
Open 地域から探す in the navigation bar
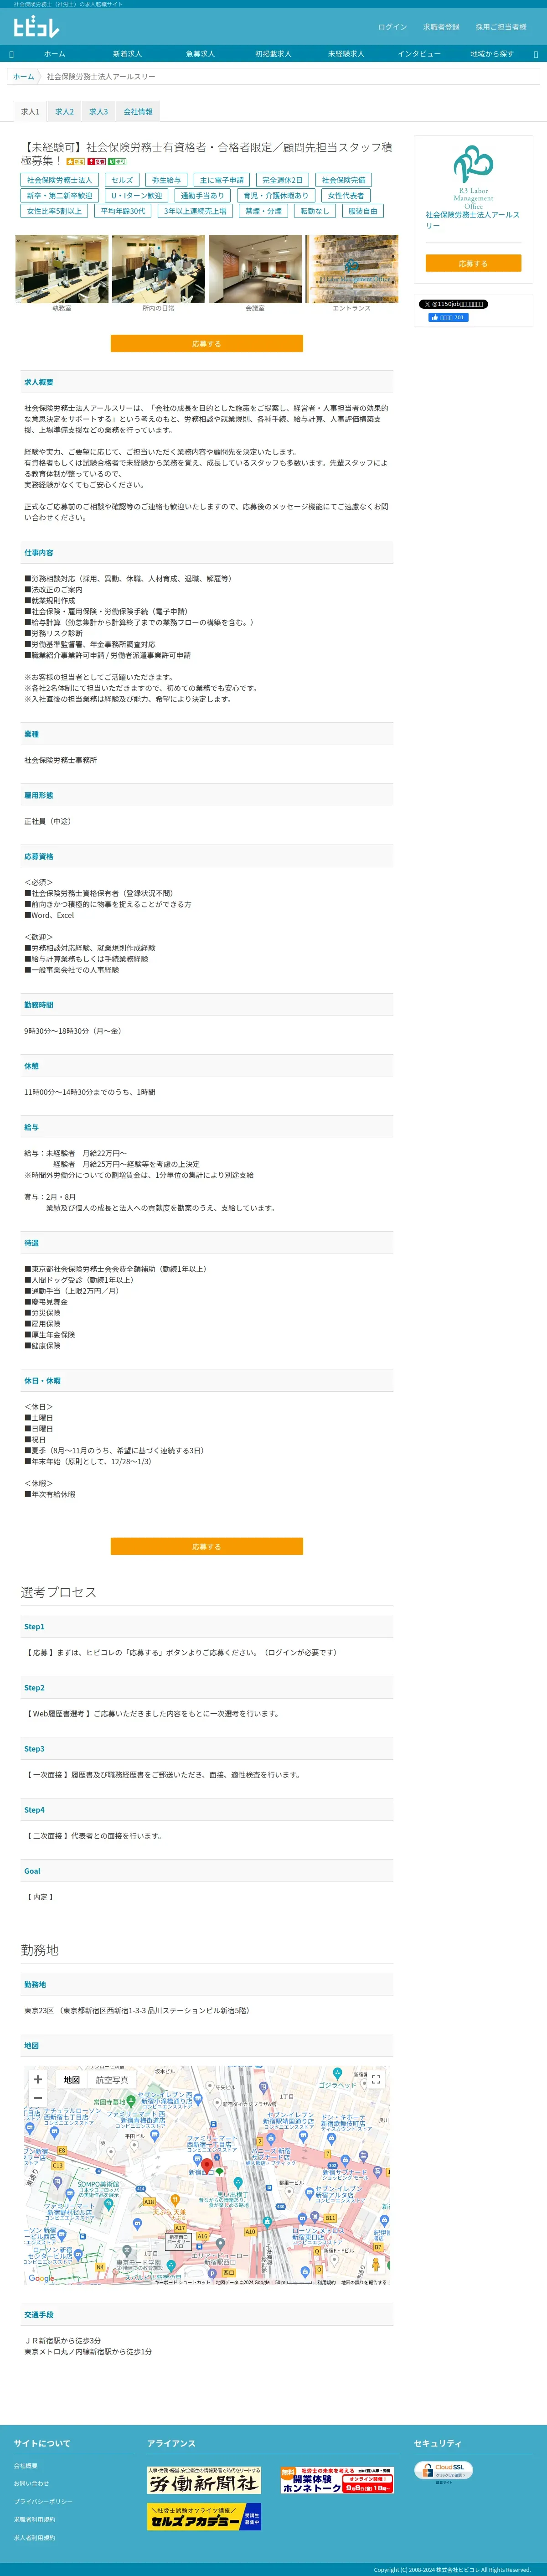coord(492,54)
